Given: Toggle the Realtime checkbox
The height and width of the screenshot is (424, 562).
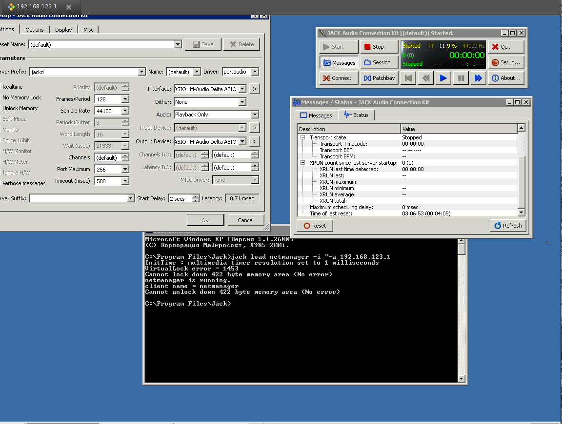Looking at the screenshot, I should [x=13, y=87].
